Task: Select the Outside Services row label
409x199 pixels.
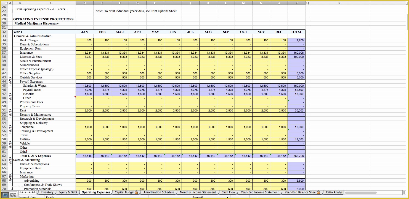Action: tap(31, 77)
